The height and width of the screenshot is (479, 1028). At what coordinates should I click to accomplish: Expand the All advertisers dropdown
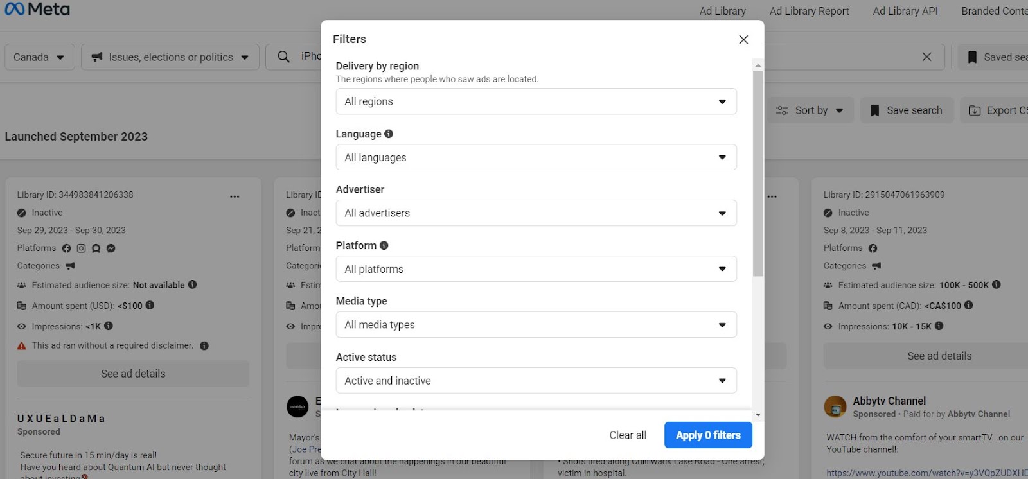coord(536,213)
